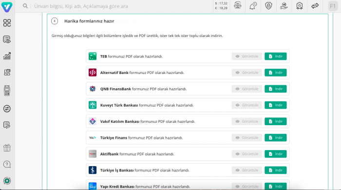Click the swap arrows icon in top bar
The height and width of the screenshot is (190, 341).
(x=315, y=6)
